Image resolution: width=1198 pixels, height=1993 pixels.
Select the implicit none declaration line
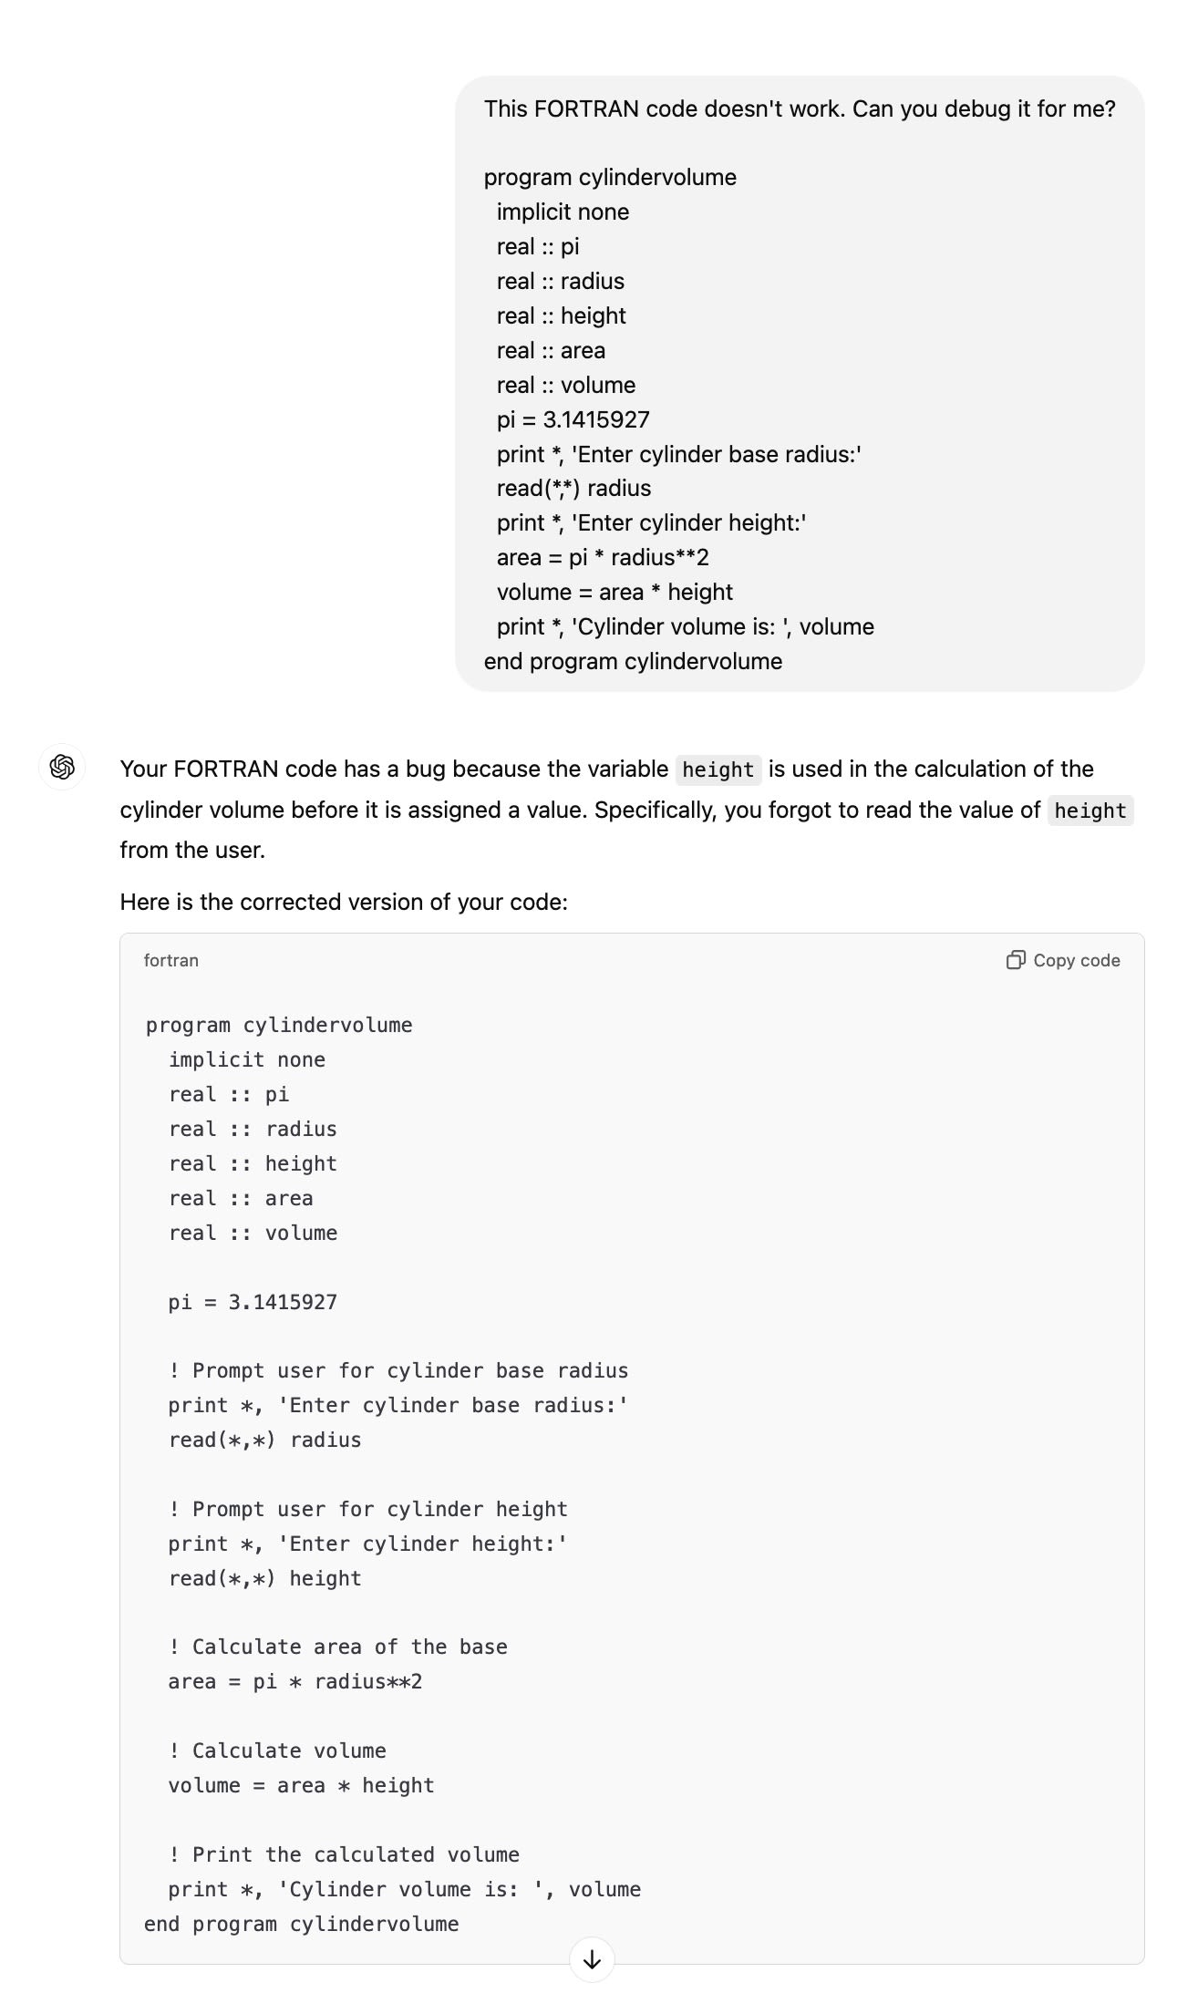(x=247, y=1059)
